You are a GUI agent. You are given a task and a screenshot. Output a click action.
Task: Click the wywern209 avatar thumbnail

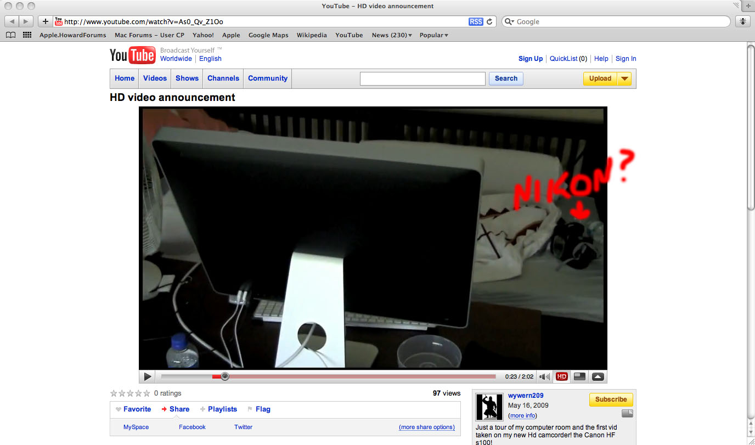click(x=489, y=407)
